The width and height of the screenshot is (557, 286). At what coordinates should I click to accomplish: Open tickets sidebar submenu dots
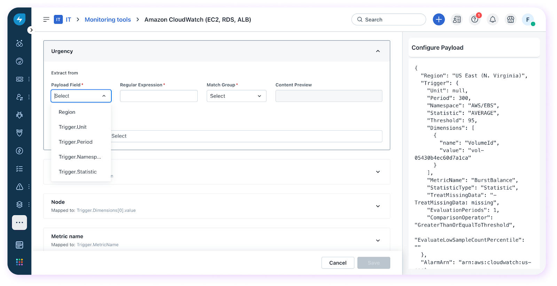click(29, 79)
